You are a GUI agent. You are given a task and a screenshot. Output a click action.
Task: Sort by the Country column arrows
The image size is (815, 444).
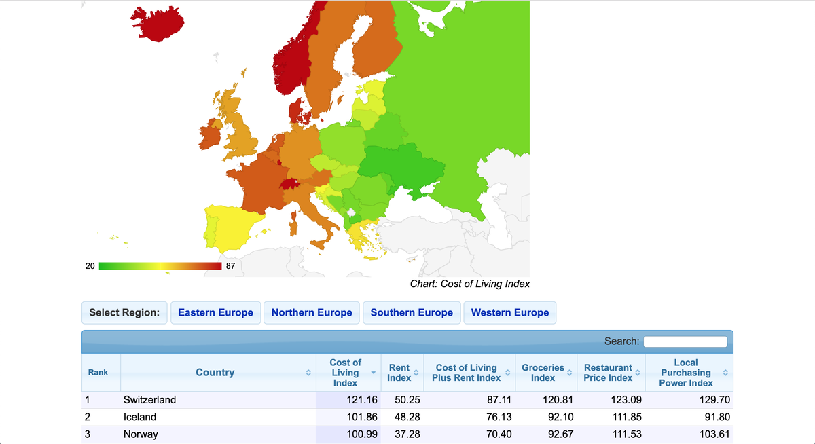point(308,373)
